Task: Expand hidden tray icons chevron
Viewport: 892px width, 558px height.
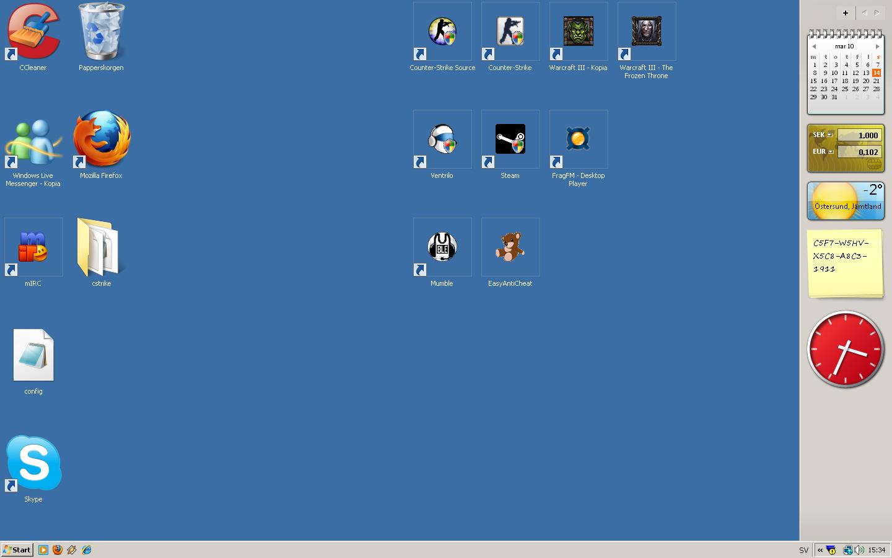Action: 820,550
